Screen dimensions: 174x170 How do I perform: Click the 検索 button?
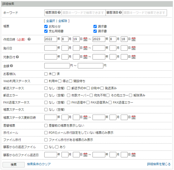14,165
